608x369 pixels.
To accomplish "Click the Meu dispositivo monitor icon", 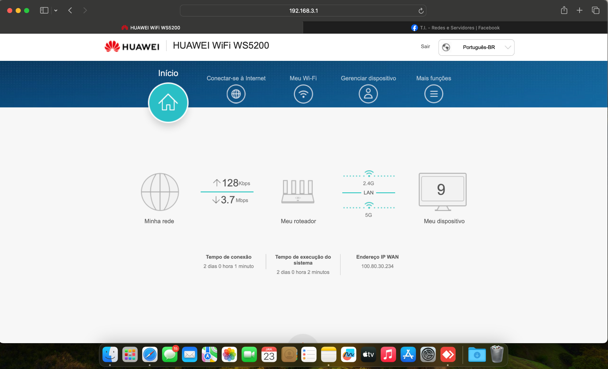I will 442,192.
